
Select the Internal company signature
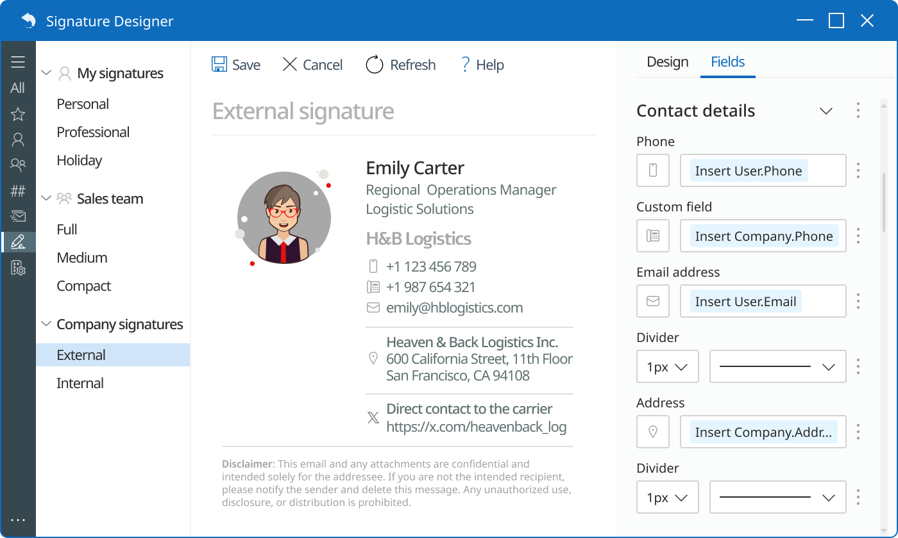(x=80, y=382)
